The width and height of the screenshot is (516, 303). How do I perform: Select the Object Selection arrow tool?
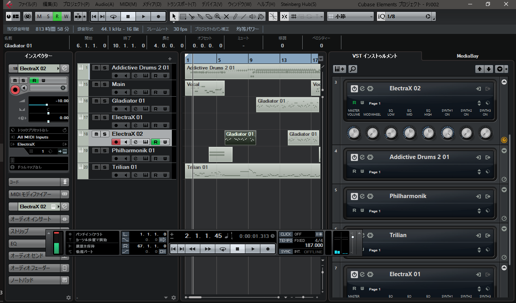[174, 17]
